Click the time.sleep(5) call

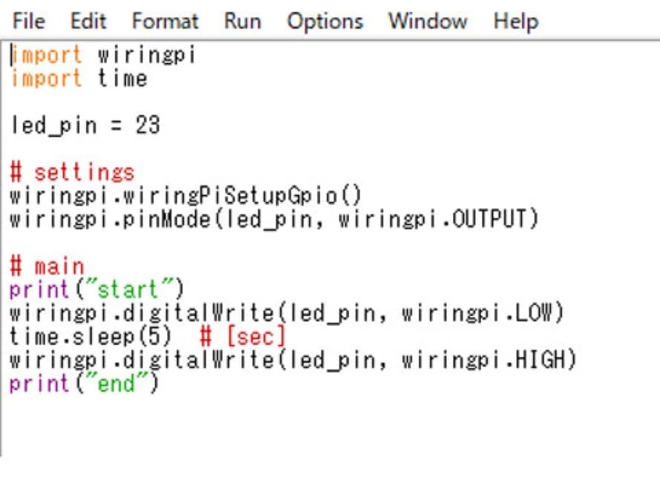[x=90, y=336]
